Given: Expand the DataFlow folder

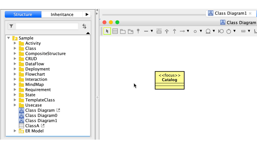Looking at the screenshot, I should click(x=15, y=64).
